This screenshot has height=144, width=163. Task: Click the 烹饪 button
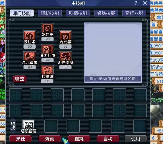pyautogui.click(x=20, y=139)
